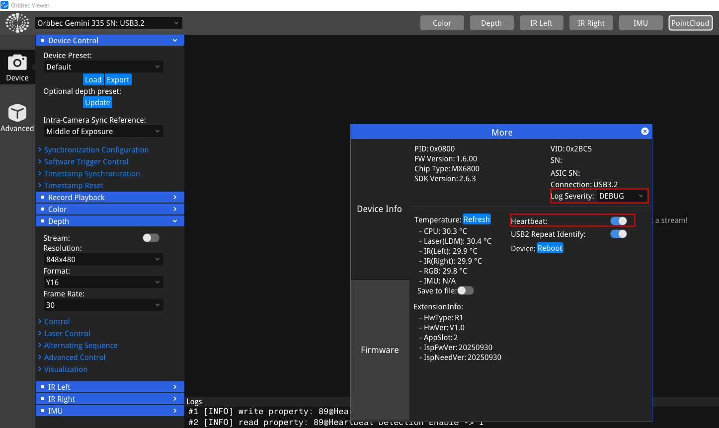Expand Synchronization Configuration section

click(96, 150)
